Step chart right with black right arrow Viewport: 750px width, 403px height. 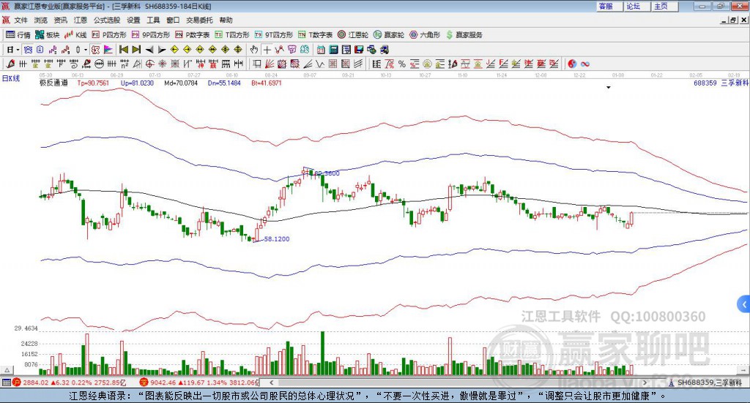pos(162,49)
